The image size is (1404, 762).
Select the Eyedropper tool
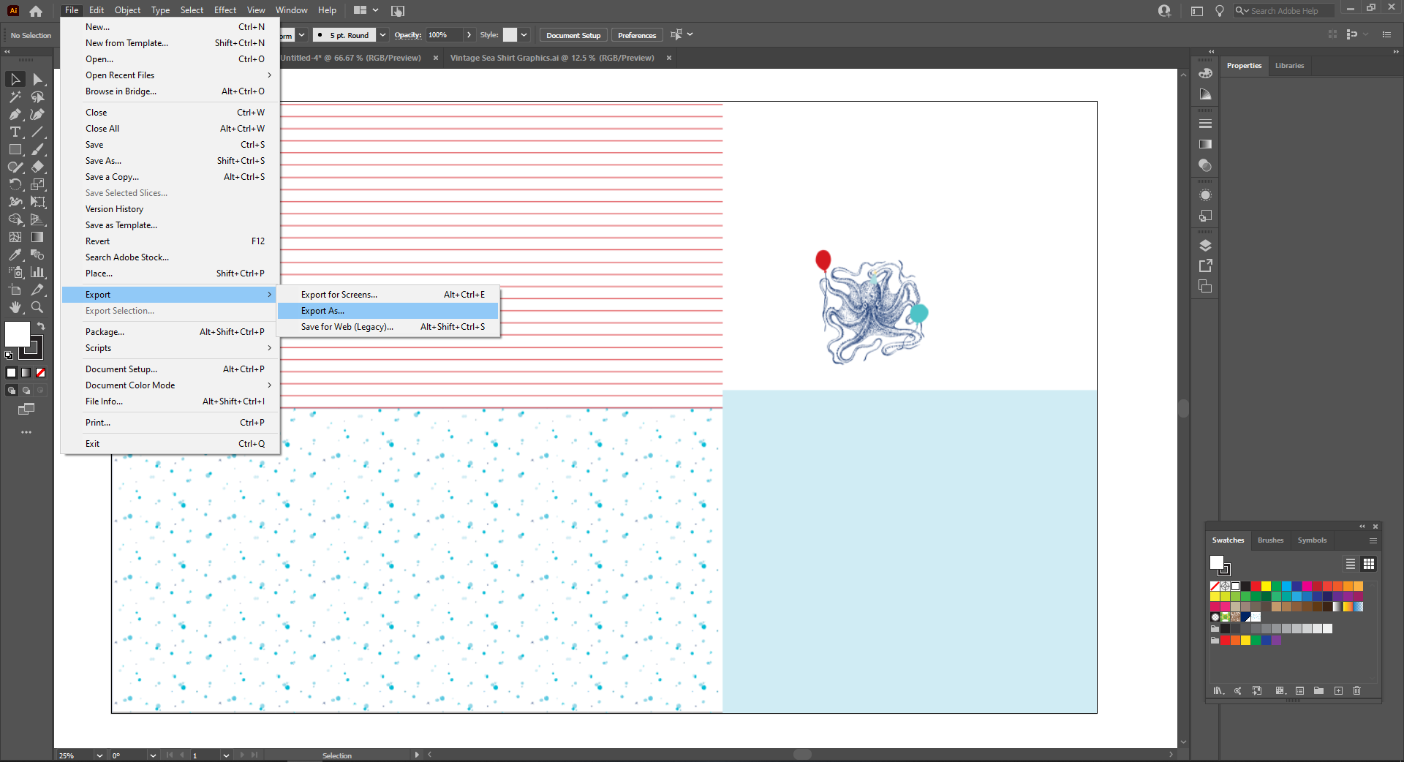pos(15,254)
